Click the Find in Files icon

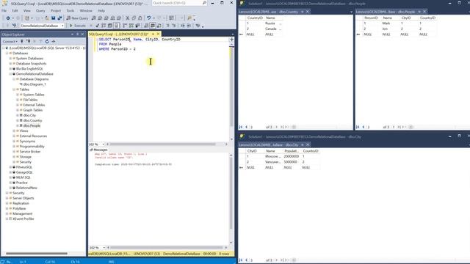(189, 18)
